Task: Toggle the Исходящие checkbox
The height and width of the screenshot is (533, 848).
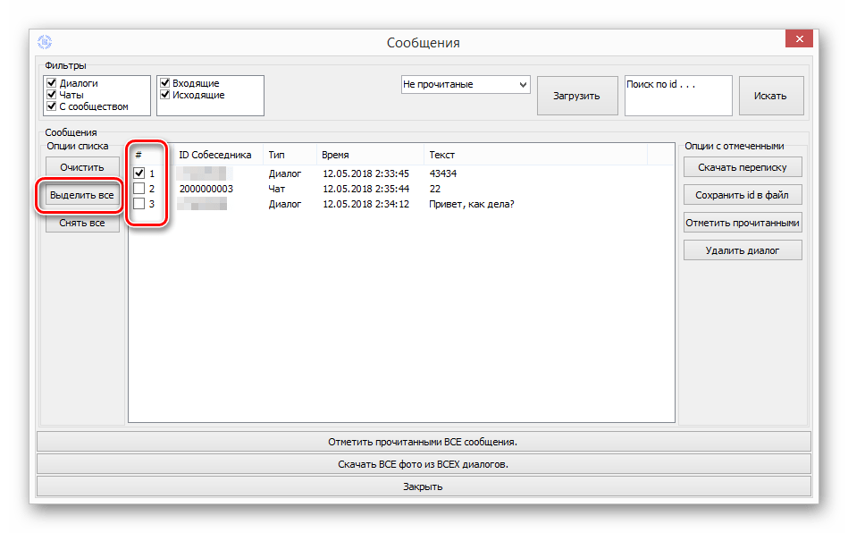Action: click(x=165, y=95)
